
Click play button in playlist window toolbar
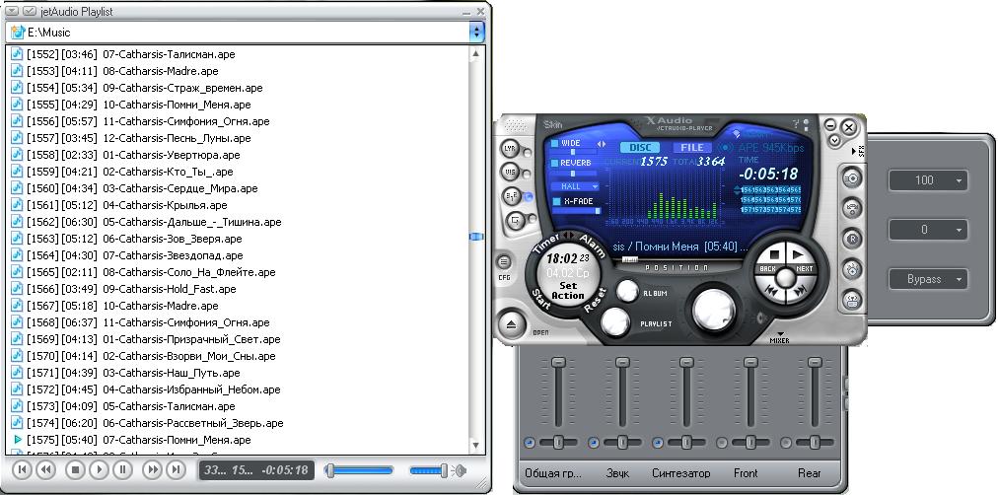coord(99,470)
